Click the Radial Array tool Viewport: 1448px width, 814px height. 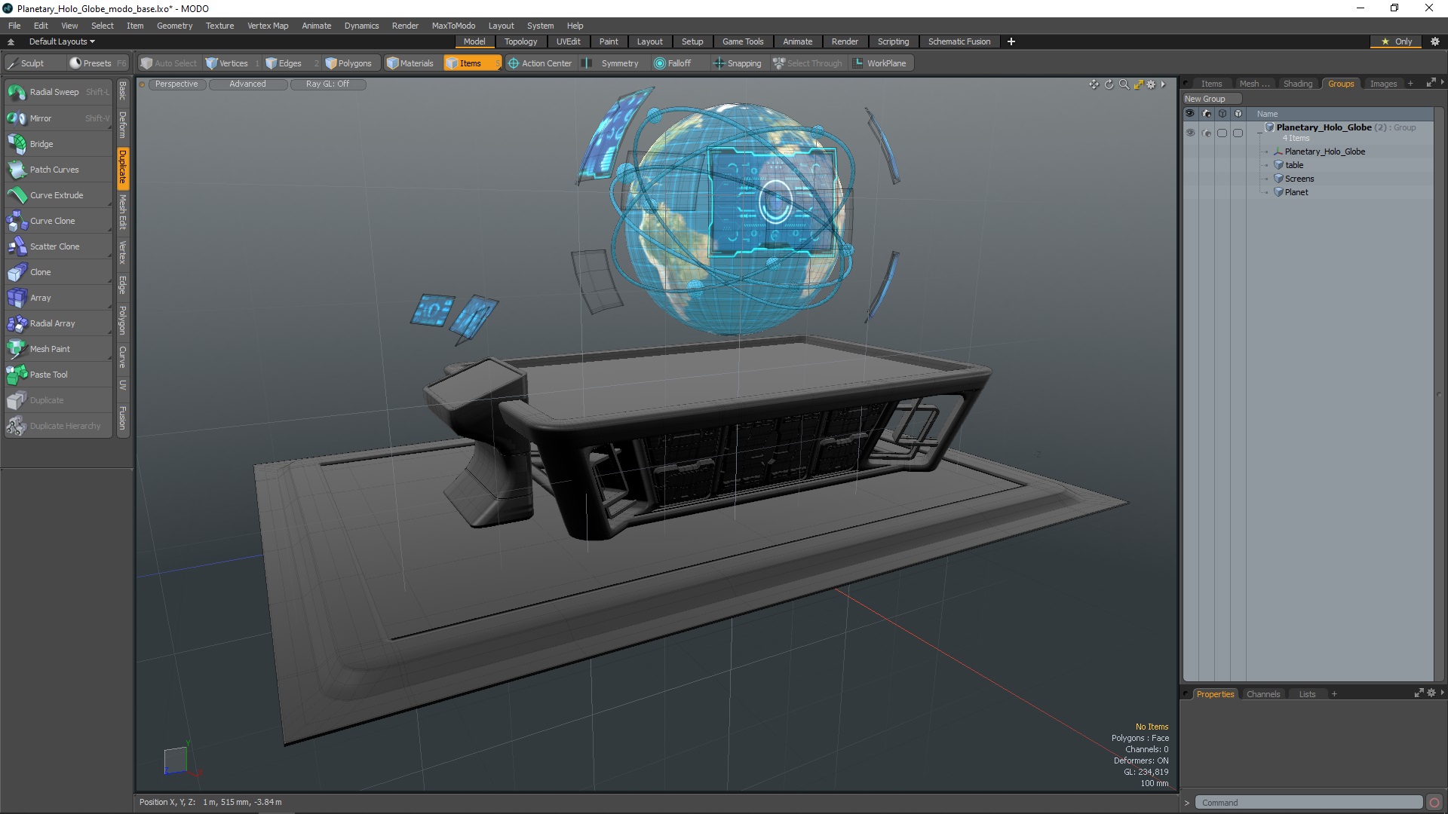tap(52, 323)
